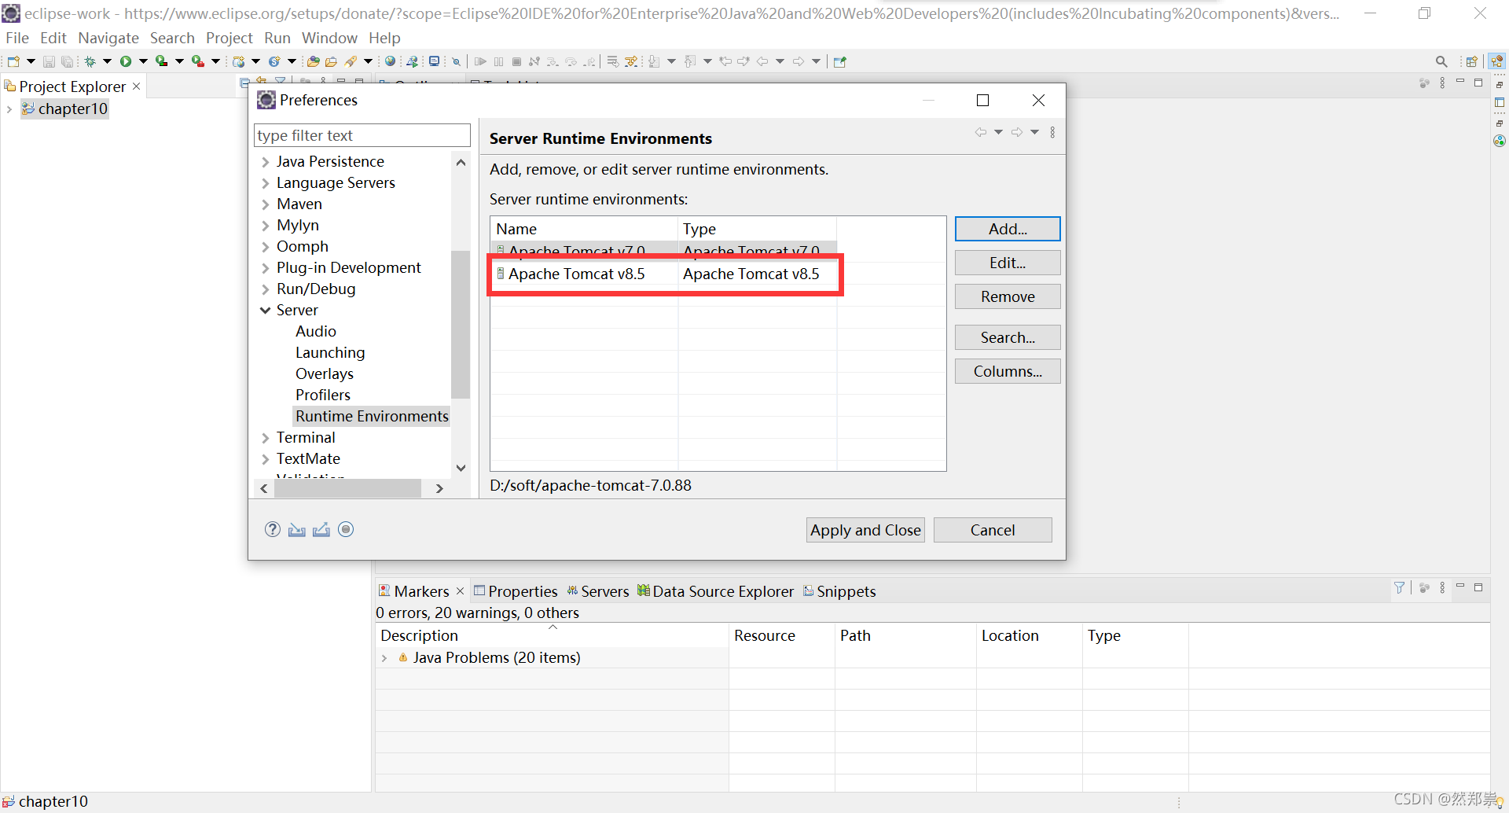Expand the Terminal preferences category
Image resolution: width=1509 pixels, height=813 pixels.
point(265,437)
